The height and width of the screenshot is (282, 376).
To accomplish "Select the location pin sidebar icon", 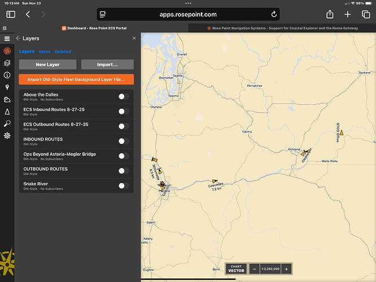I will [x=7, y=87].
